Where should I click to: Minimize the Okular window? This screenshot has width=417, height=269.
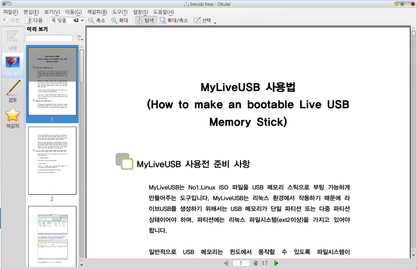click(x=397, y=4)
